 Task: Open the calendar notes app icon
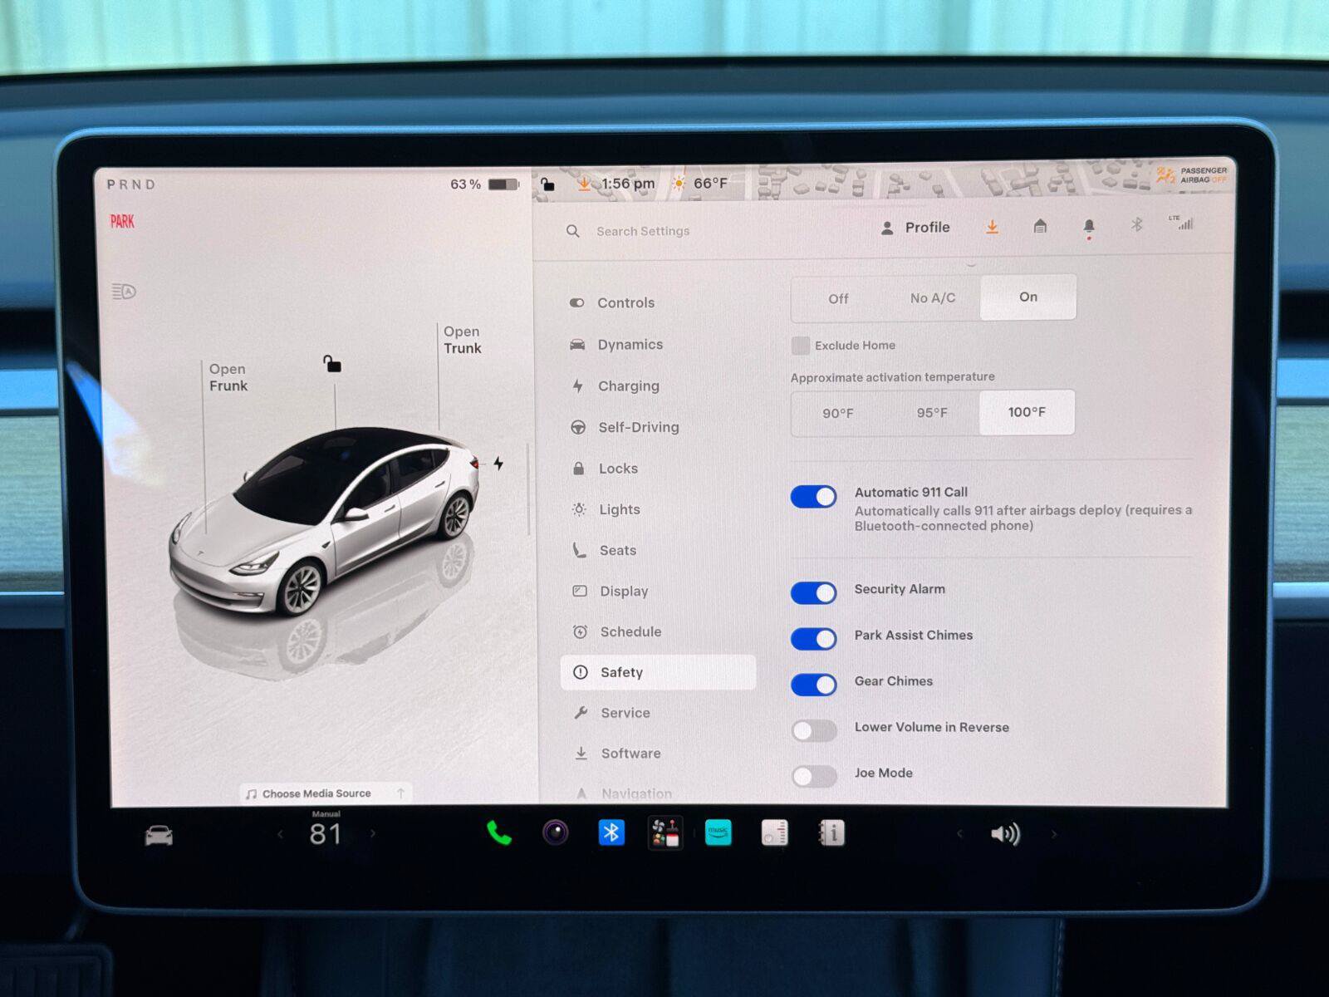coord(774,832)
